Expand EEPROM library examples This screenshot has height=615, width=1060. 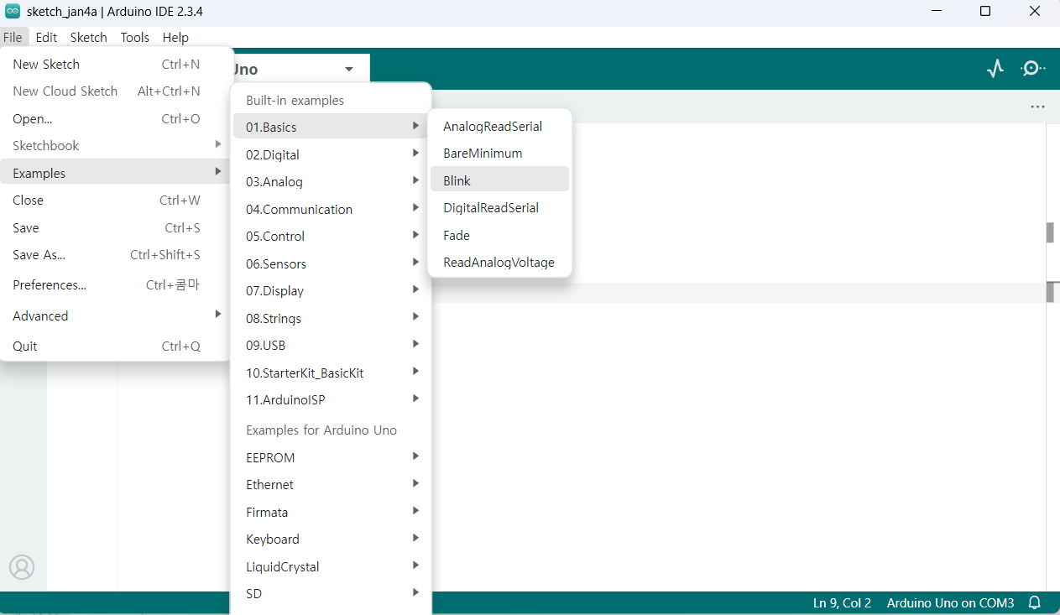[331, 457]
